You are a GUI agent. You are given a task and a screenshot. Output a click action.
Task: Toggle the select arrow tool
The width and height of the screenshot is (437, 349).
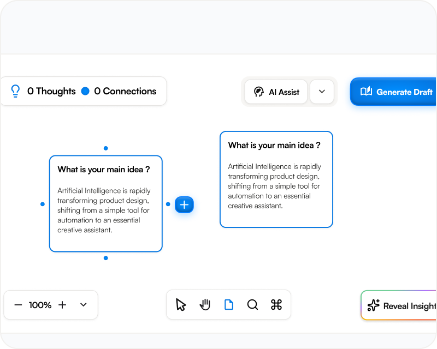click(x=181, y=305)
